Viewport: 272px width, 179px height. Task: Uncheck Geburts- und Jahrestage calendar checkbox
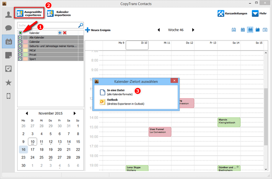click(x=20, y=46)
